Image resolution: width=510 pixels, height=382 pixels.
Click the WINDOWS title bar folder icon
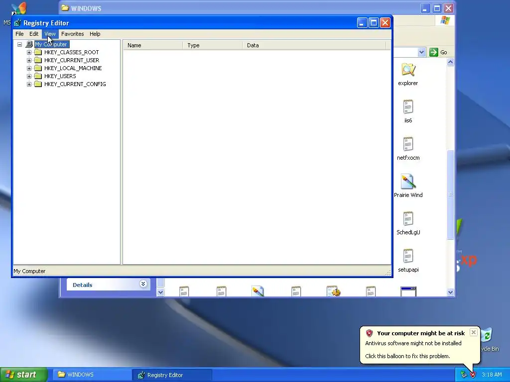65,8
